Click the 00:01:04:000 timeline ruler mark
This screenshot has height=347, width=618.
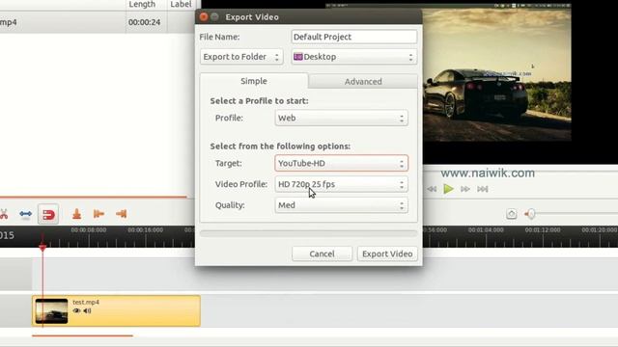(x=486, y=229)
